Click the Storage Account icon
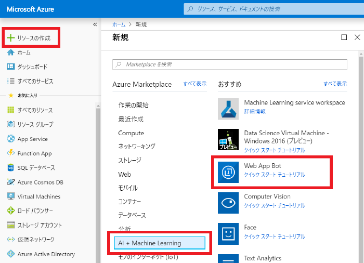This screenshot has width=364, height=263. 11,225
